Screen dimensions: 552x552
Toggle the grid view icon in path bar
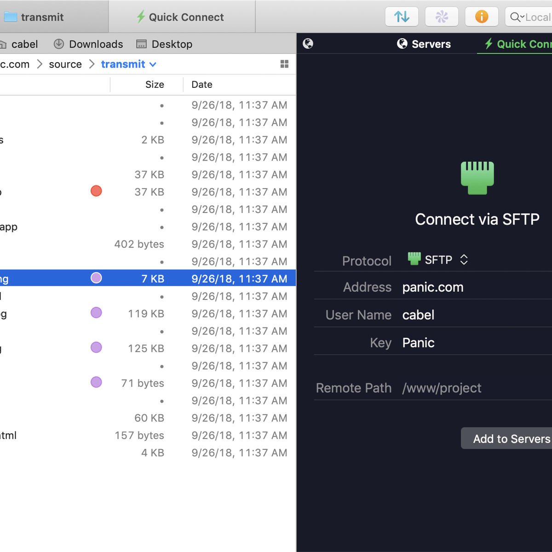(284, 64)
